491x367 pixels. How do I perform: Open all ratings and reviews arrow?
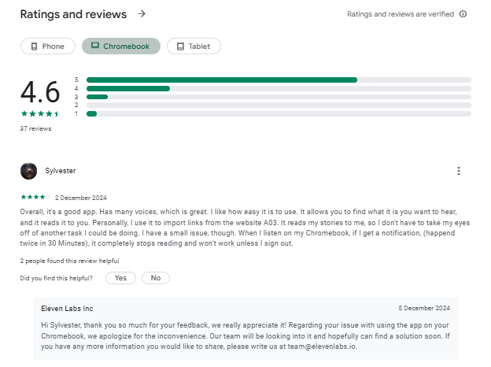(x=142, y=14)
